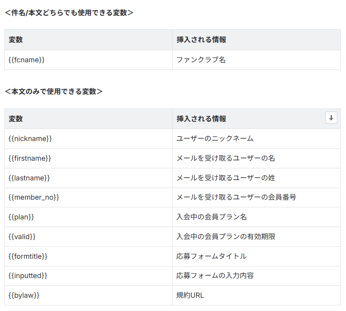Select the メールを受け取るユーザーの会員番号 cell
Screen dimensions: 346x311
pos(256,197)
